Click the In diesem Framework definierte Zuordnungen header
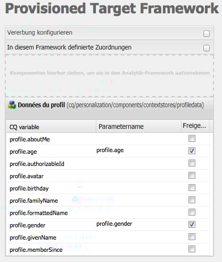This screenshot has width=222, height=262. (109, 47)
